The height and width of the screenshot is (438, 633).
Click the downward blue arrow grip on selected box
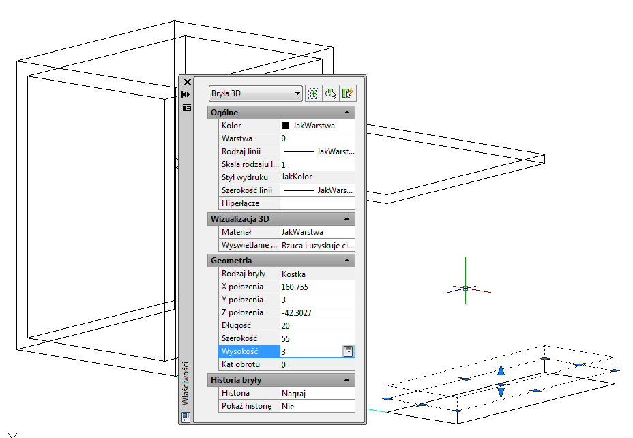(x=501, y=392)
